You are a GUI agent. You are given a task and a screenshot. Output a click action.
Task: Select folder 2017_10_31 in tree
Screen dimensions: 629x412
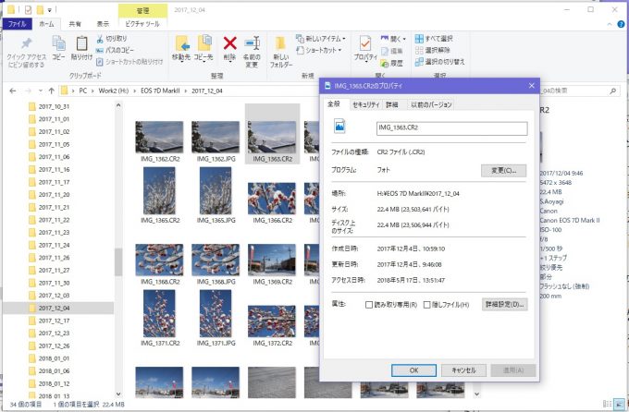(x=55, y=106)
